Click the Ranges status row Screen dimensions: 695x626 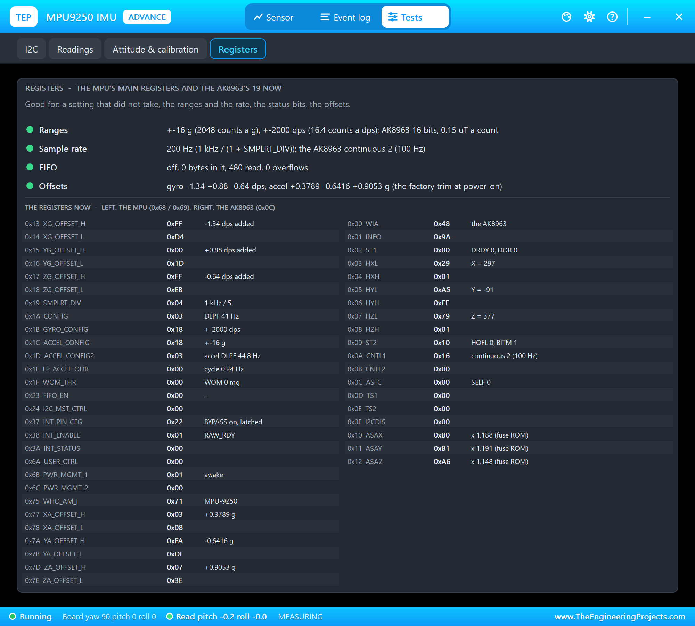pos(347,130)
